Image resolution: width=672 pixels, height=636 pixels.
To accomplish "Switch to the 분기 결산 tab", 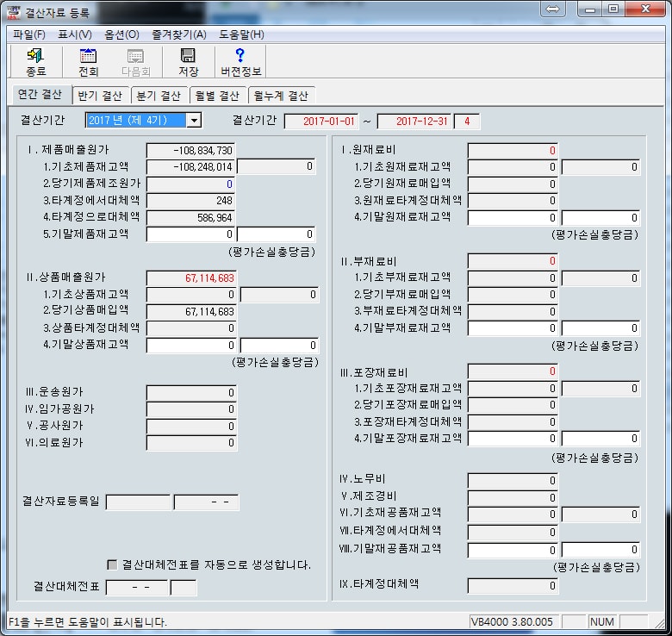I will [159, 96].
